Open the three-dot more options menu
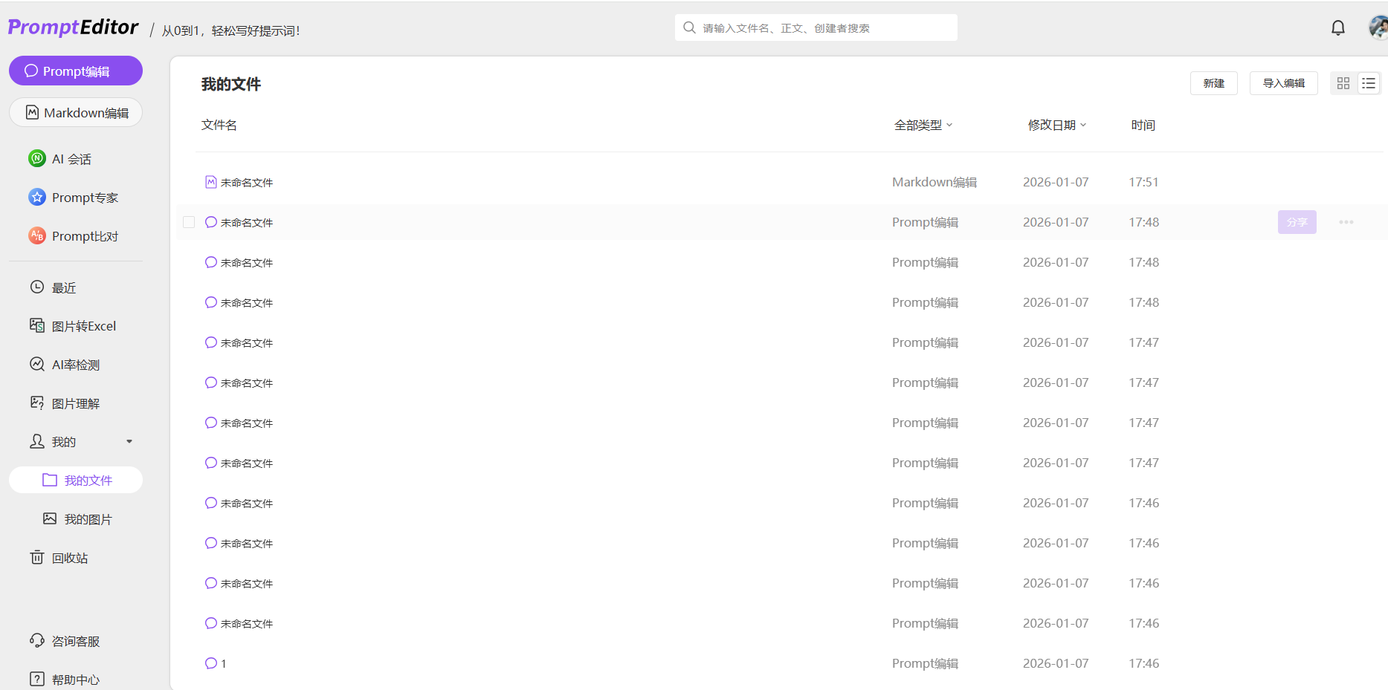Screen dimensions: 1388x690 [x=1346, y=222]
